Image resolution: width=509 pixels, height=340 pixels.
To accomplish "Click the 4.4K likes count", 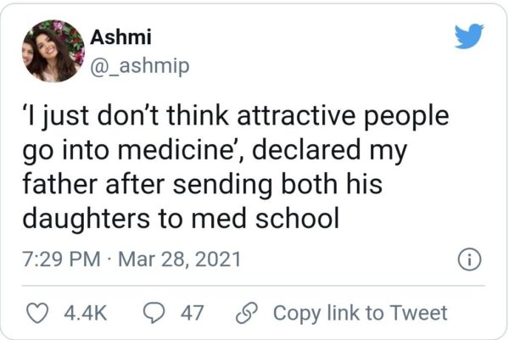I will tap(85, 313).
